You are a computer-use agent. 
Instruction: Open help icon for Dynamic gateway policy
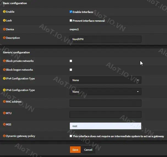[x=4, y=136]
